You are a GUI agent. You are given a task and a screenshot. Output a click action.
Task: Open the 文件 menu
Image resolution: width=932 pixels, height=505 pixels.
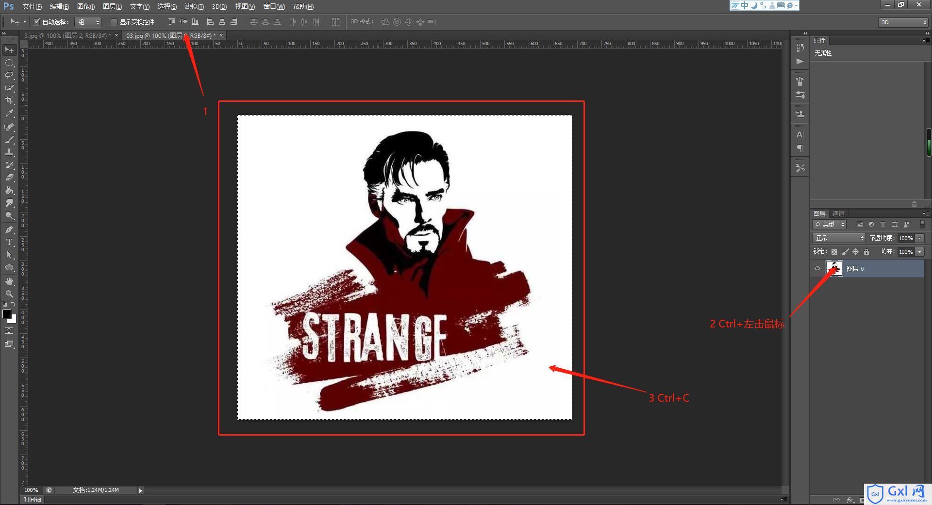pyautogui.click(x=32, y=6)
